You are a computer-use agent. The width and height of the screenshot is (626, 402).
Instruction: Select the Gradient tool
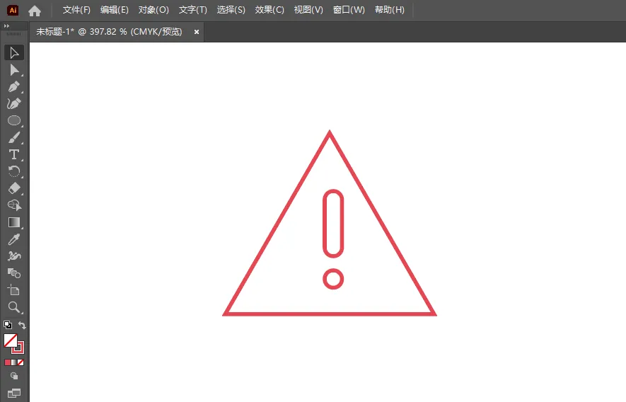click(x=14, y=222)
